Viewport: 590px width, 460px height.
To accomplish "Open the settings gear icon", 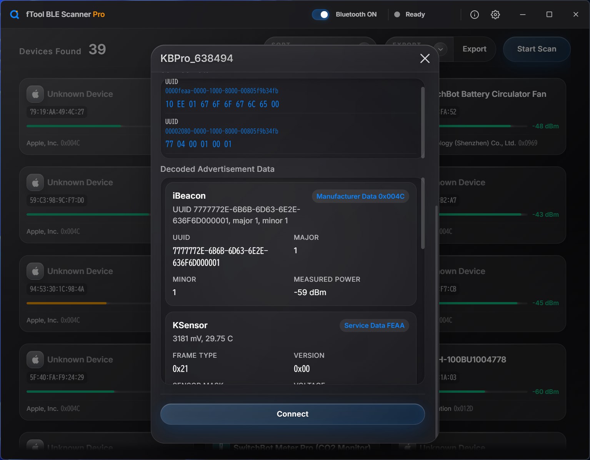I will (x=495, y=15).
